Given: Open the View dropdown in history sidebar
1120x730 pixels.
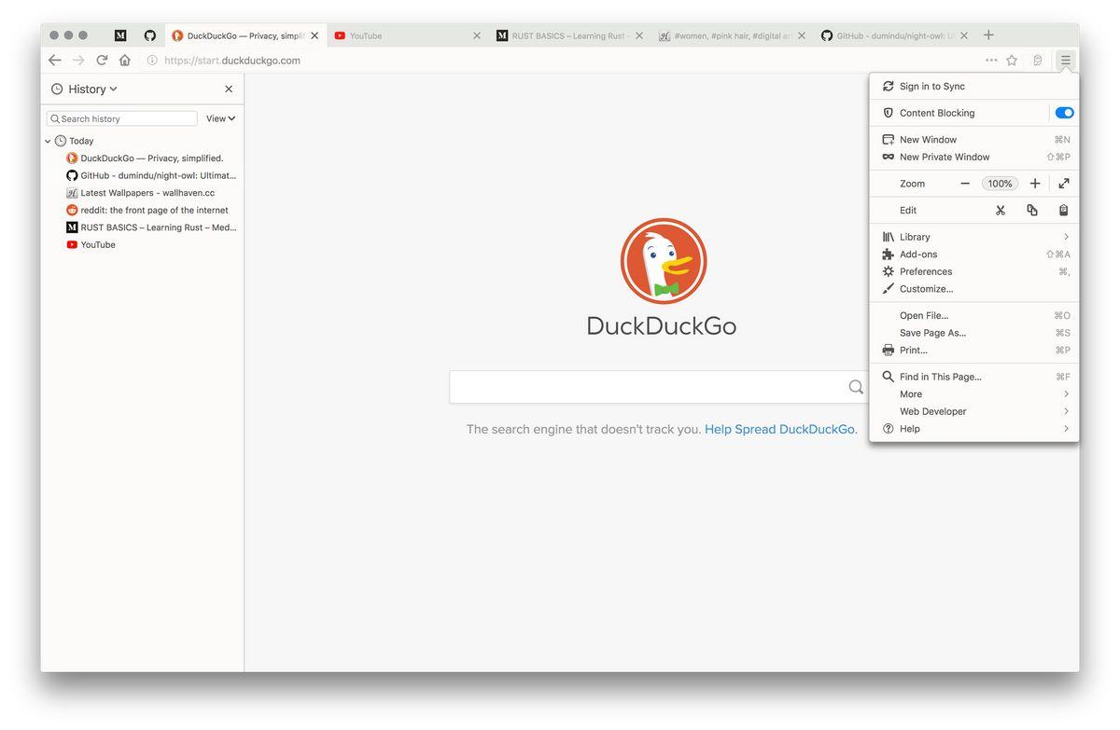Looking at the screenshot, I should pos(220,118).
